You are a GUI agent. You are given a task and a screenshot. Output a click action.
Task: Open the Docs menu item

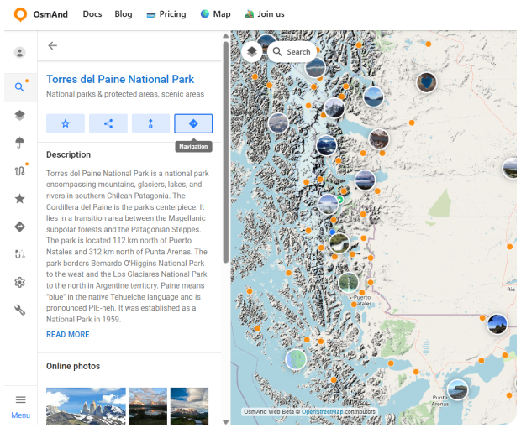point(92,14)
